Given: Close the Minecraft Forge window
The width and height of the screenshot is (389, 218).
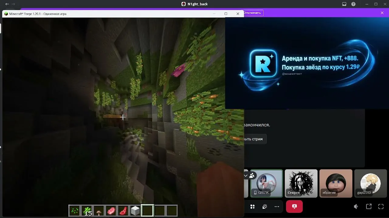Looking at the screenshot, I should point(238,14).
